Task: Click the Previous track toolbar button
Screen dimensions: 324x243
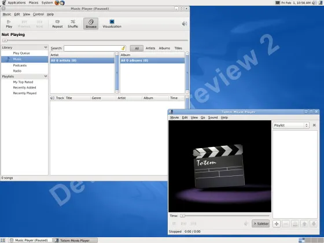Action: pyautogui.click(x=24, y=24)
